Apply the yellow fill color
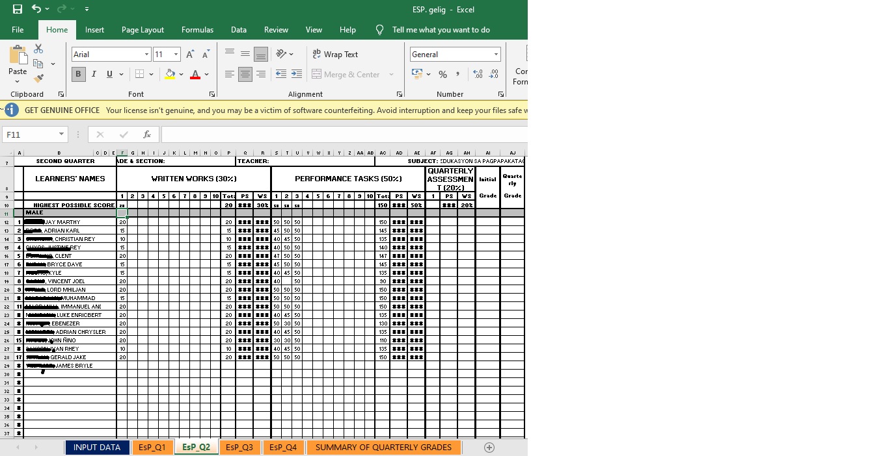The height and width of the screenshot is (456, 885). pyautogui.click(x=170, y=75)
